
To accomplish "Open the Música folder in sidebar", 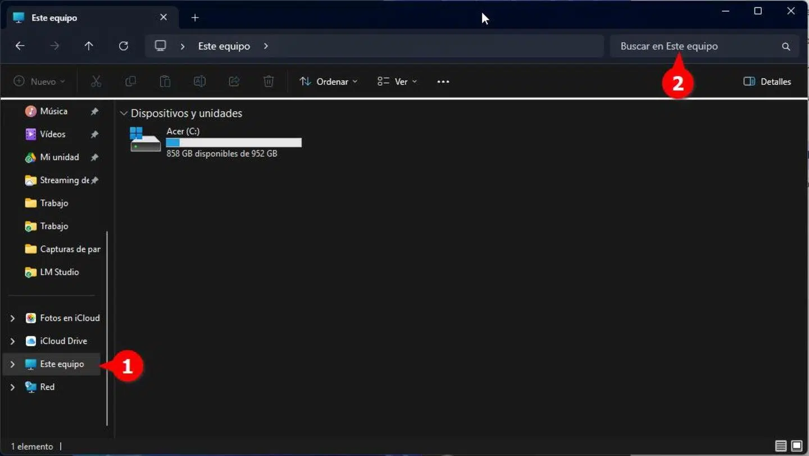I will tap(53, 111).
